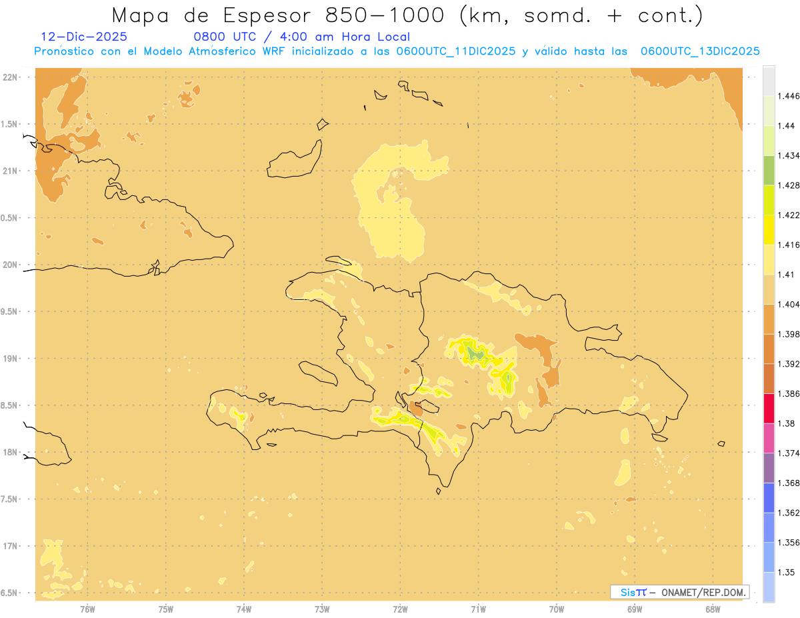Click the 70W longitude label

[557, 609]
